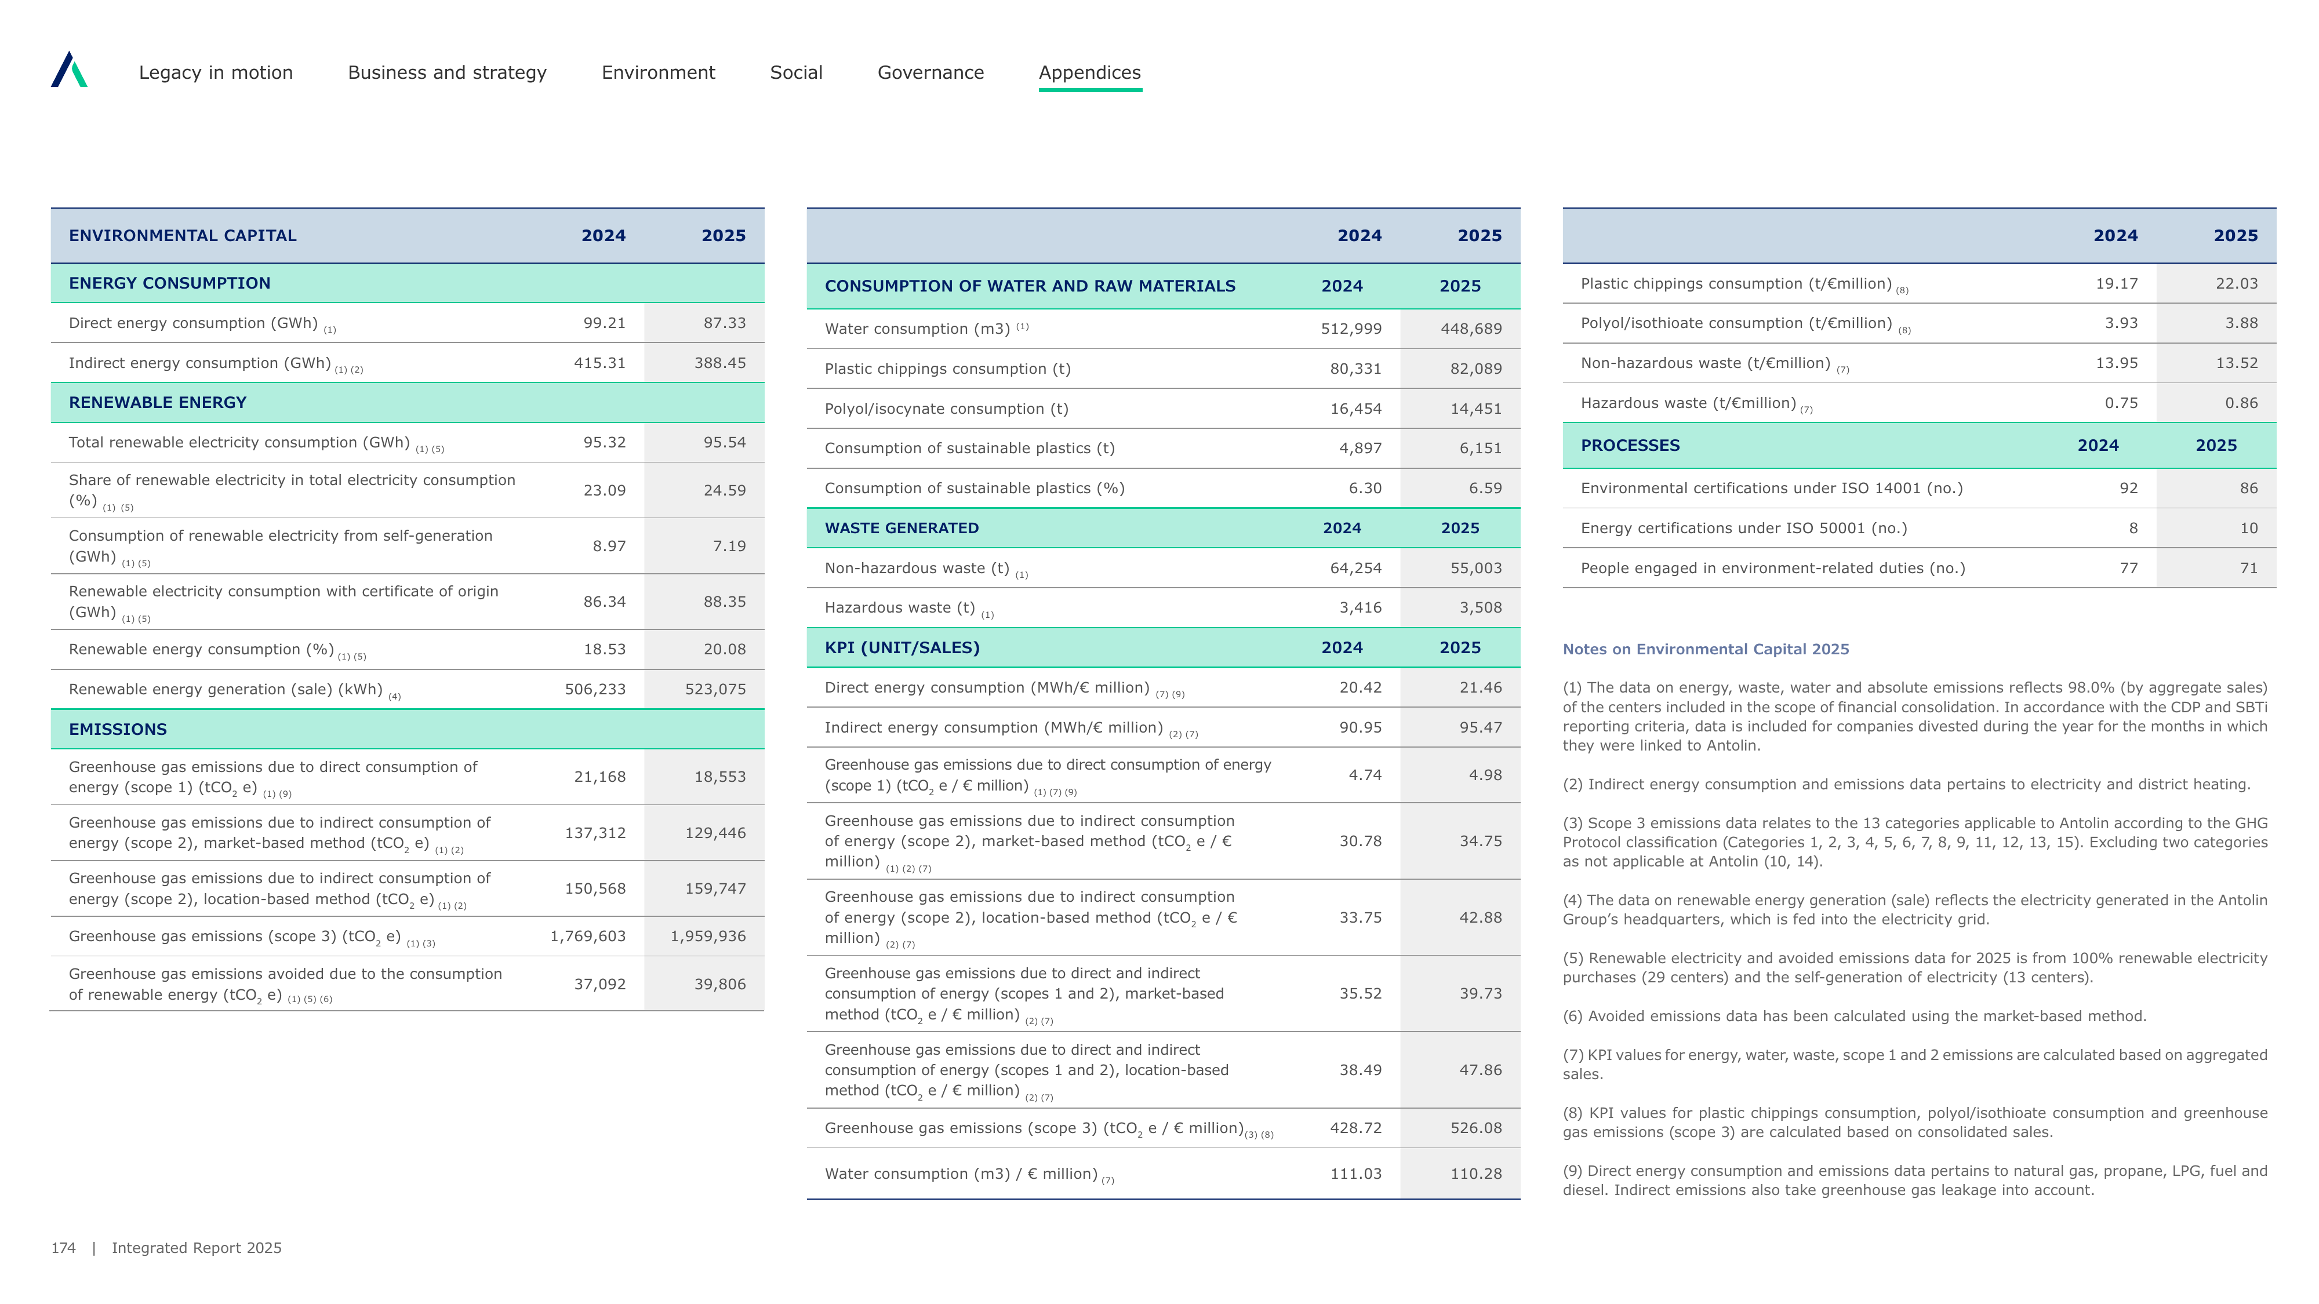Image resolution: width=2319 pixels, height=1304 pixels.
Task: Click the sustainable plastics value 6,151
Action: click(1480, 448)
